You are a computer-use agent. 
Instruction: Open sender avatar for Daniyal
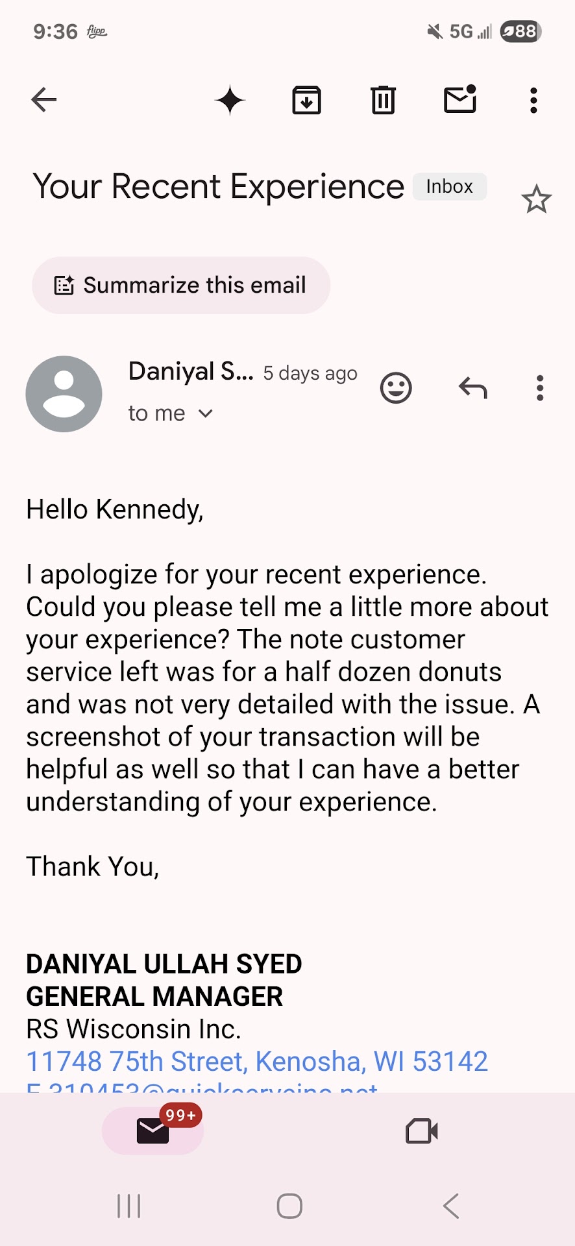click(x=64, y=394)
